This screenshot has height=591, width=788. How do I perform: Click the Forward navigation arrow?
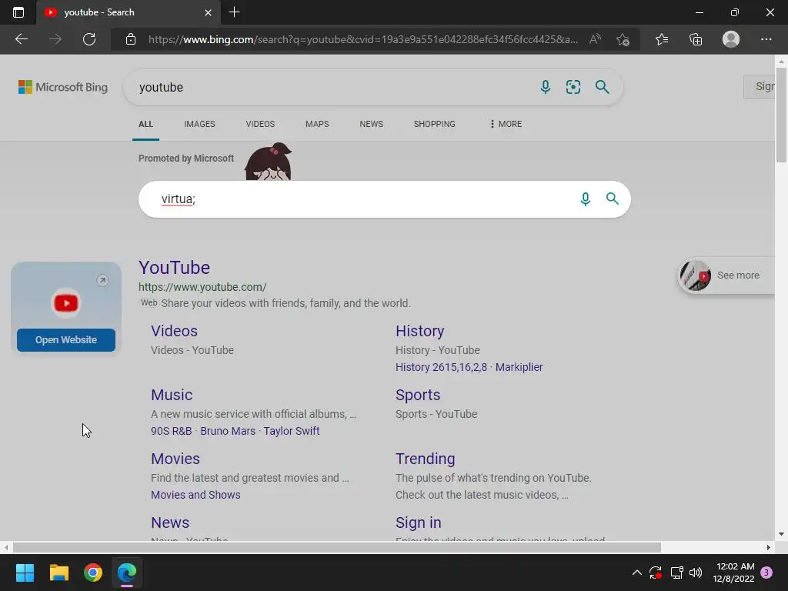click(x=55, y=39)
